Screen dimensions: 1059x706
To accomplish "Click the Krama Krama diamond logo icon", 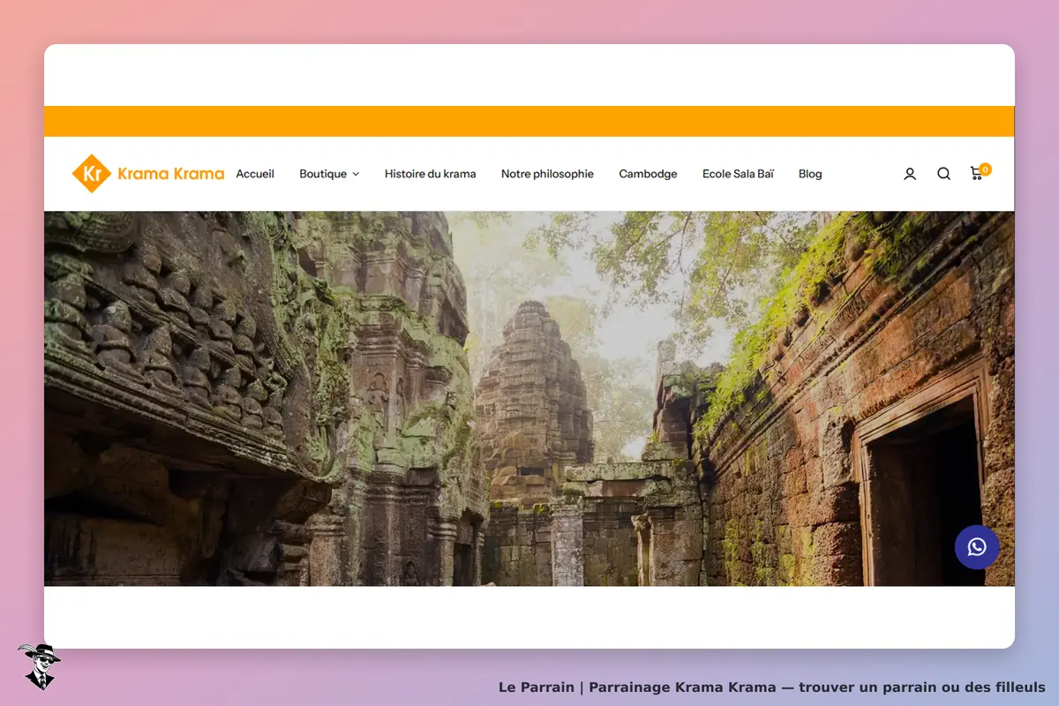I will (x=91, y=173).
